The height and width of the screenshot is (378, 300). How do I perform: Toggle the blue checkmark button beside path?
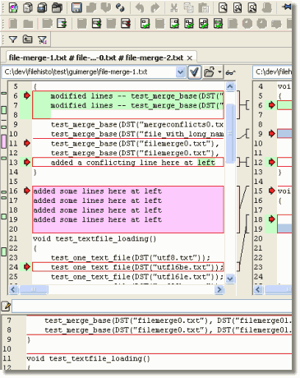(194, 72)
